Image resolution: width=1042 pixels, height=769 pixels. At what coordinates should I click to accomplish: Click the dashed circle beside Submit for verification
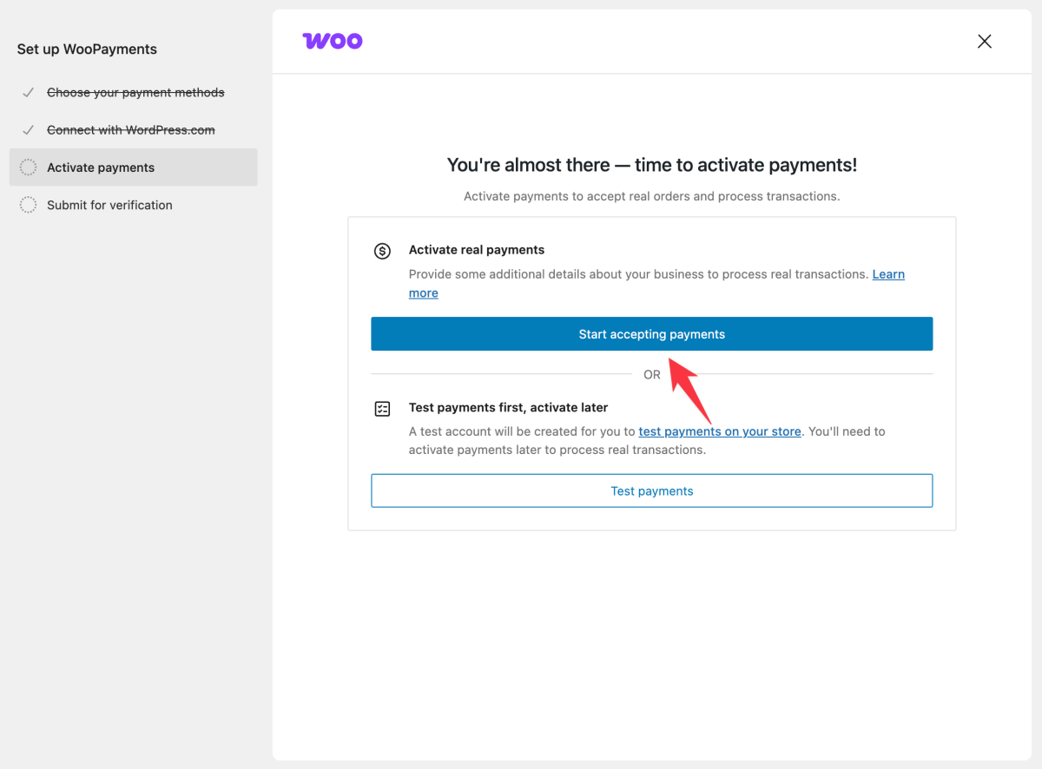pyautogui.click(x=28, y=205)
